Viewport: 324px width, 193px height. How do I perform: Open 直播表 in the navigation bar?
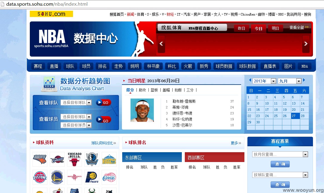(x=270, y=66)
